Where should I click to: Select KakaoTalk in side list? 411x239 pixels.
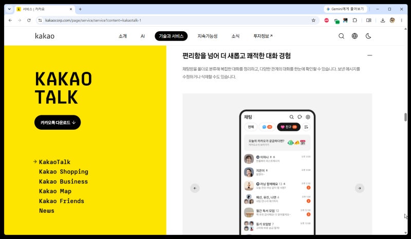(54, 162)
